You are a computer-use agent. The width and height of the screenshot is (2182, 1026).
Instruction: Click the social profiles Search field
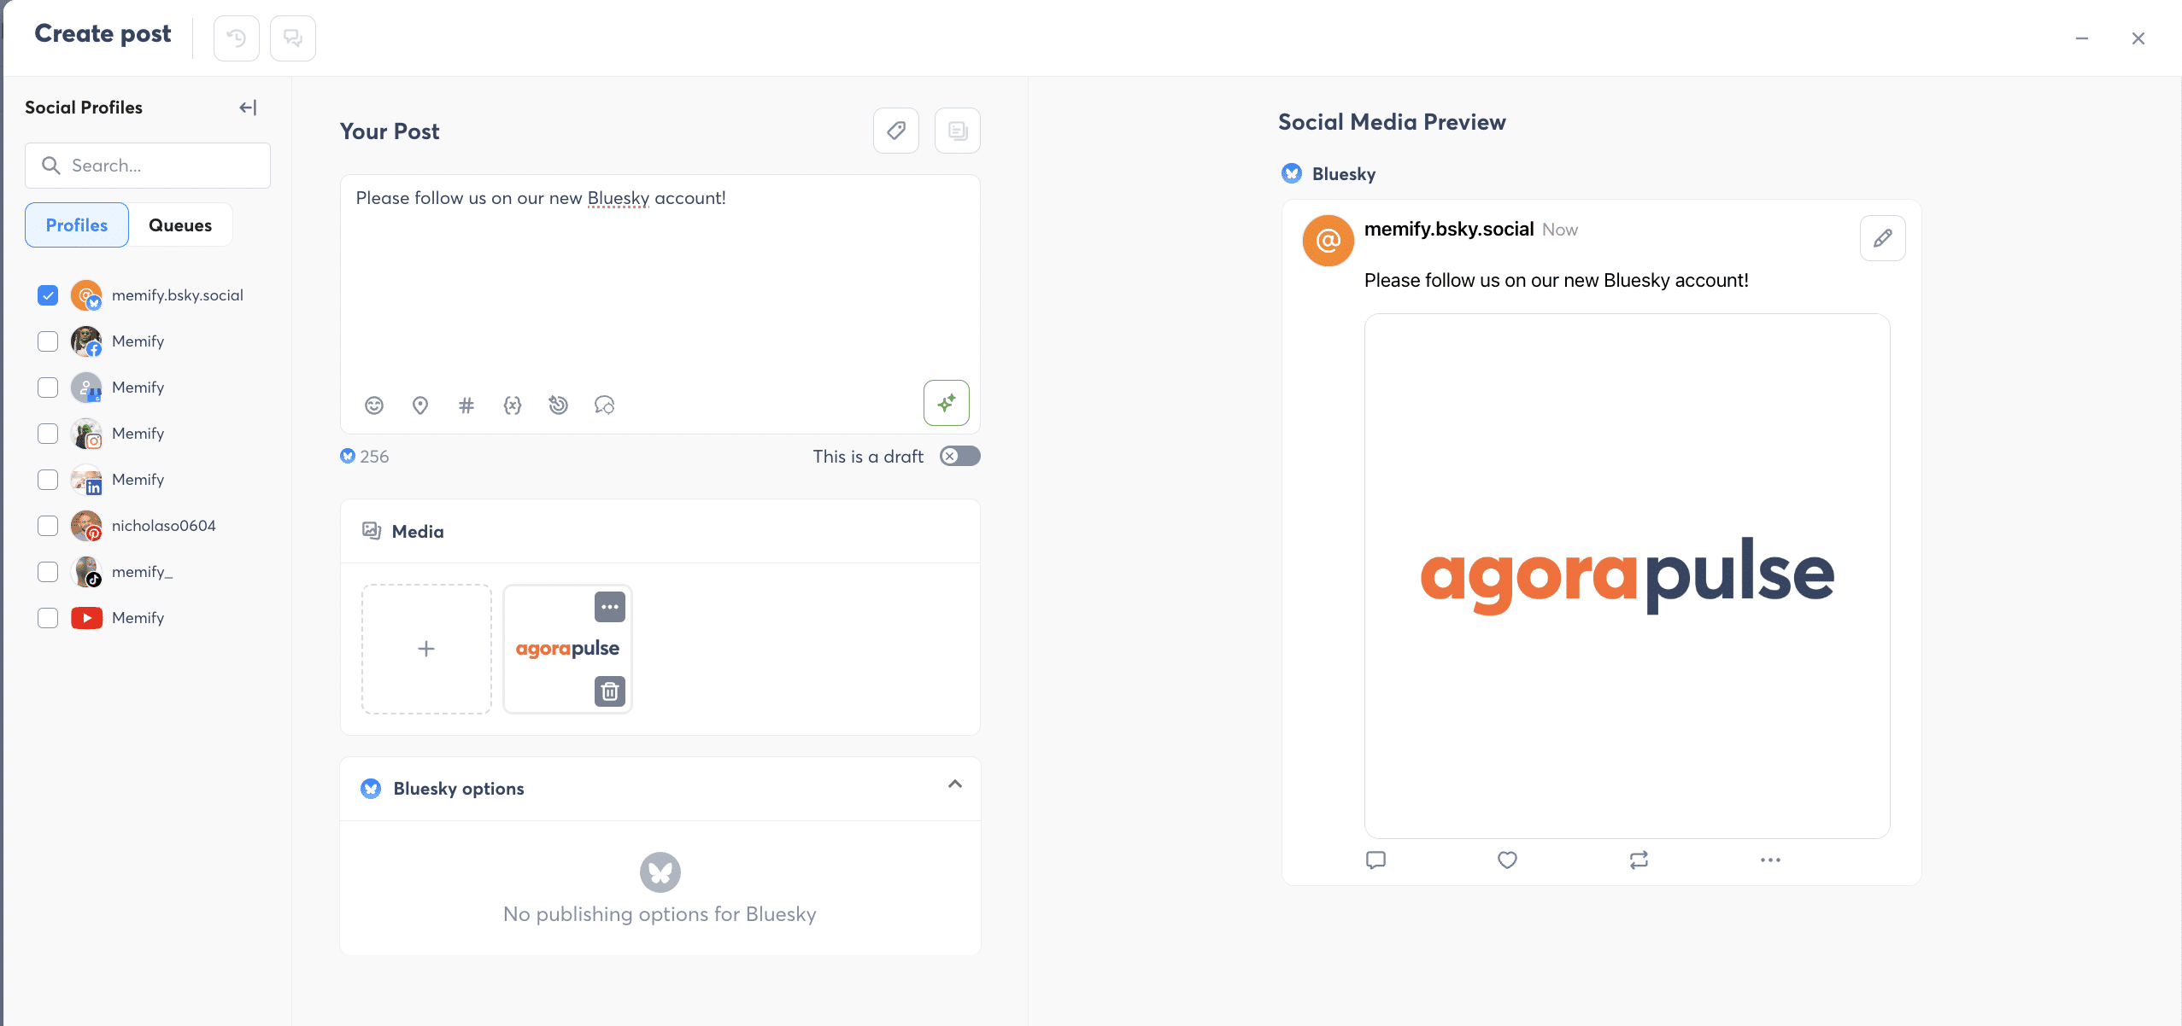click(x=148, y=166)
